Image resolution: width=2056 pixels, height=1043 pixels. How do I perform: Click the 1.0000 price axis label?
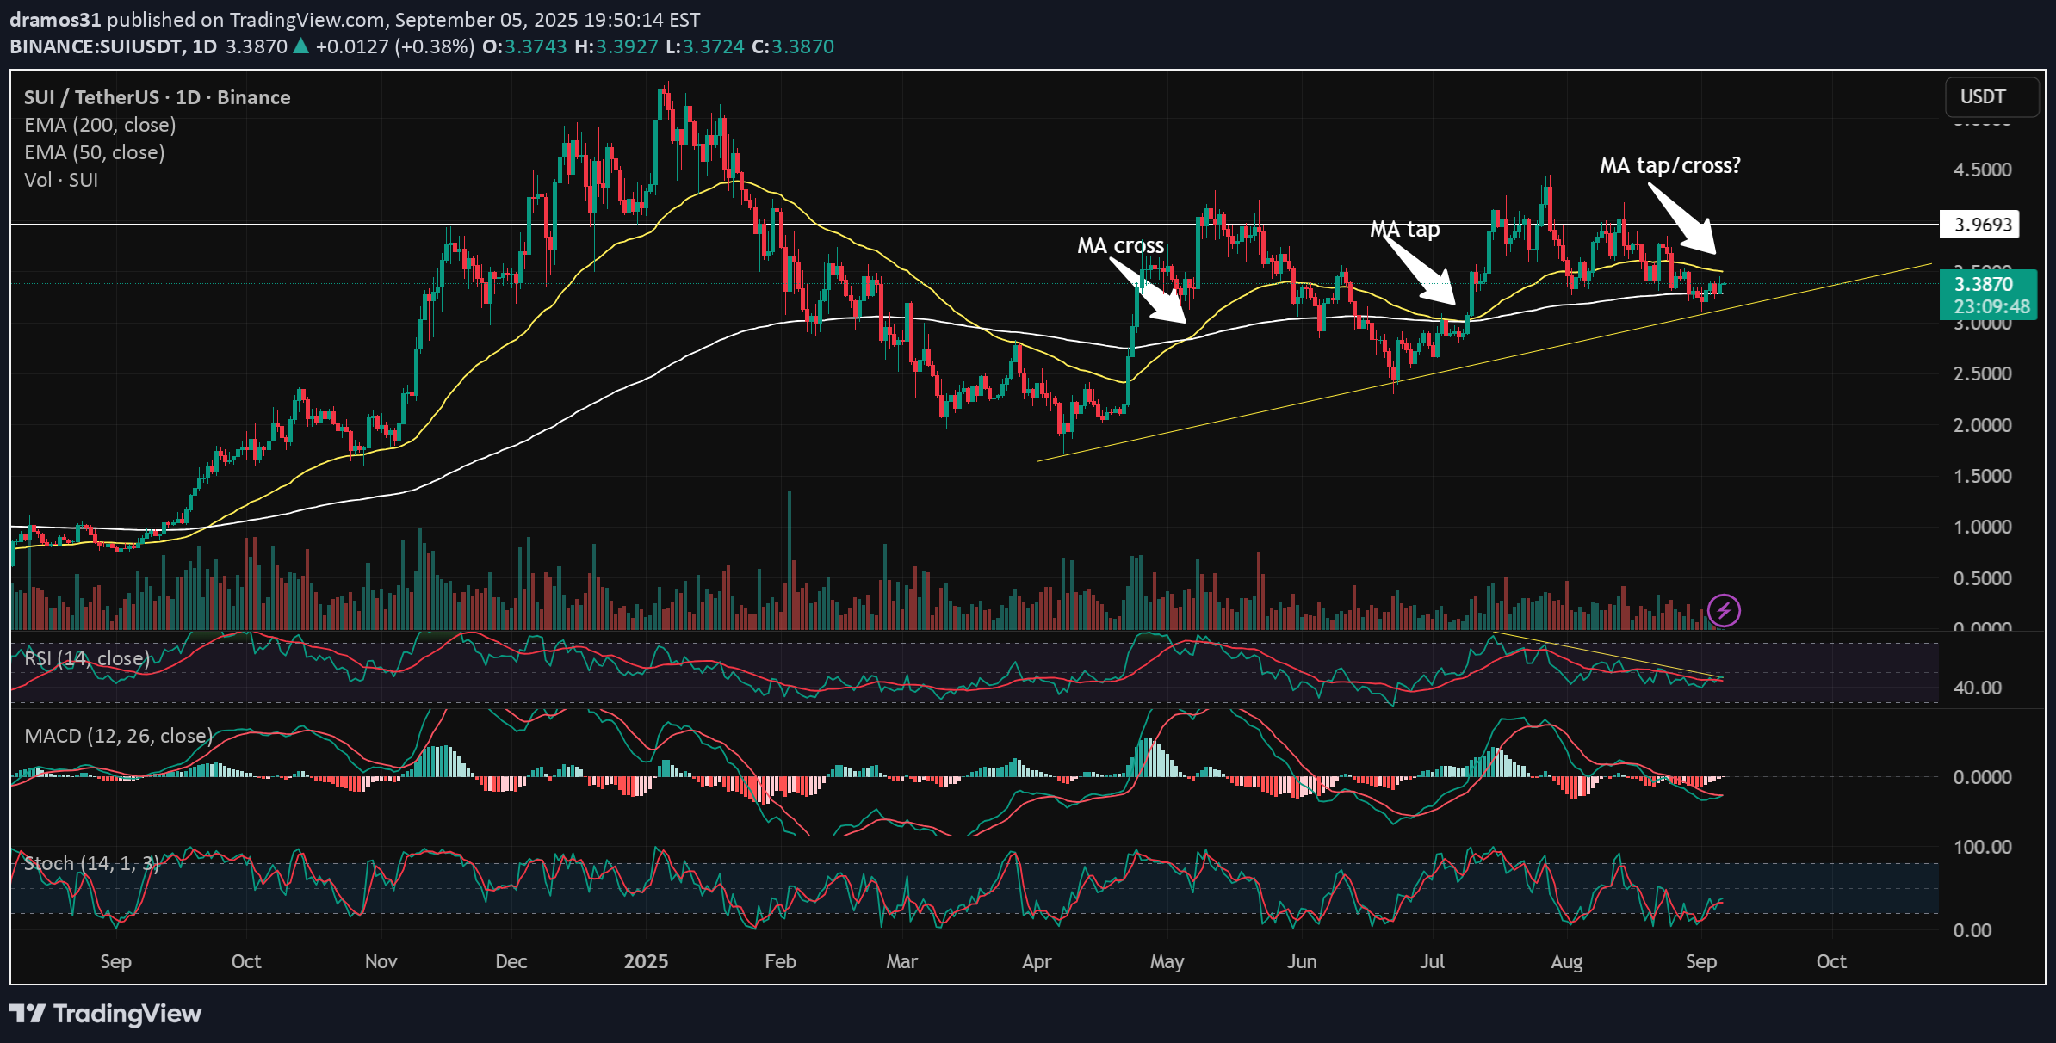tap(1983, 527)
